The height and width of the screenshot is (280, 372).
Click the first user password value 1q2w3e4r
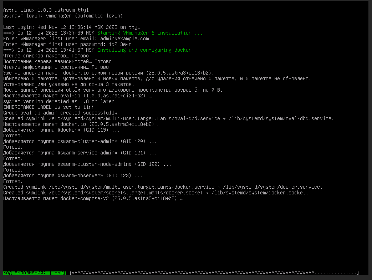(120, 44)
